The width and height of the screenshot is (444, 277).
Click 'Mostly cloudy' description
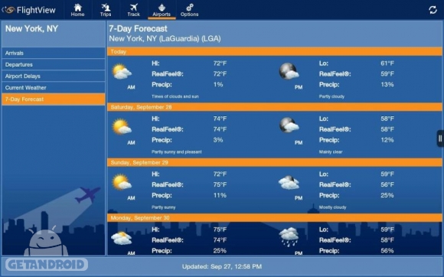333,207
